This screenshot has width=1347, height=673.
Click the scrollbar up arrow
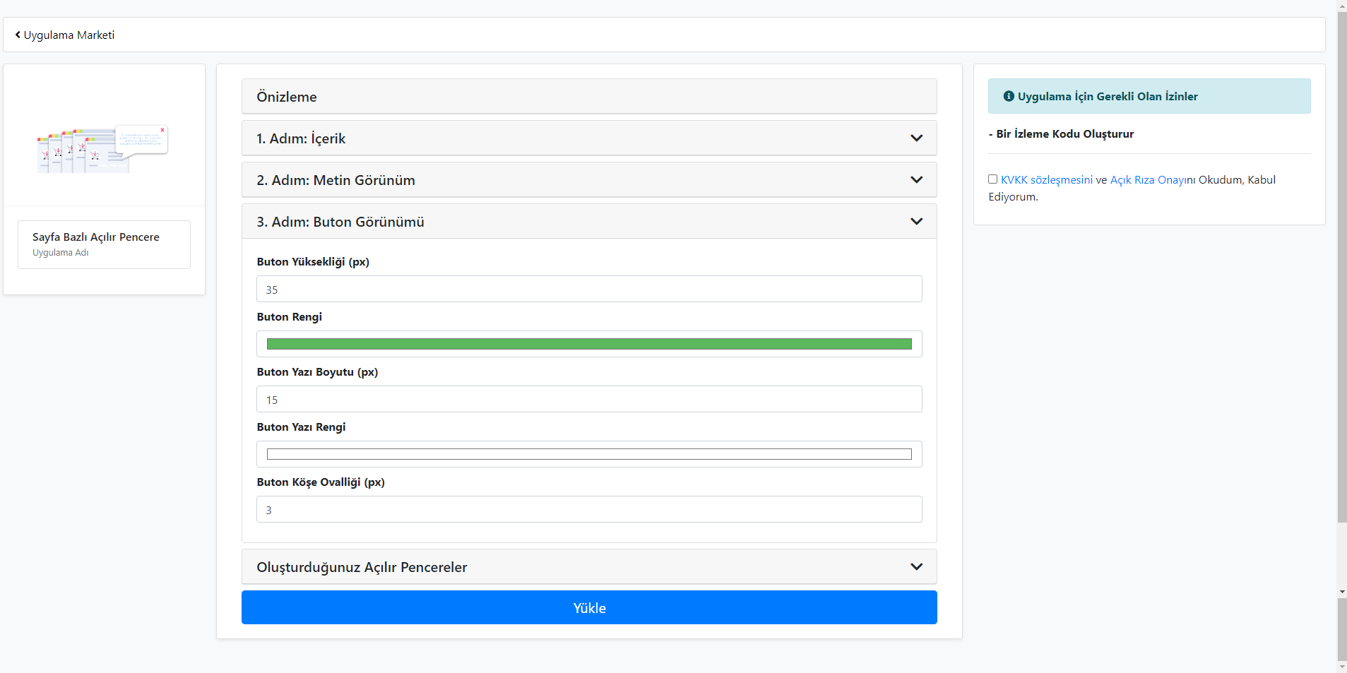1342,6
